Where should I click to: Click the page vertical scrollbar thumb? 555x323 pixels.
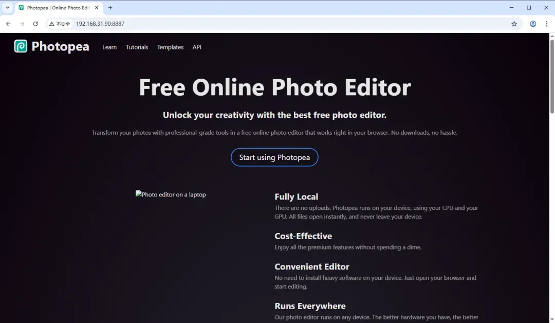pyautogui.click(x=552, y=76)
